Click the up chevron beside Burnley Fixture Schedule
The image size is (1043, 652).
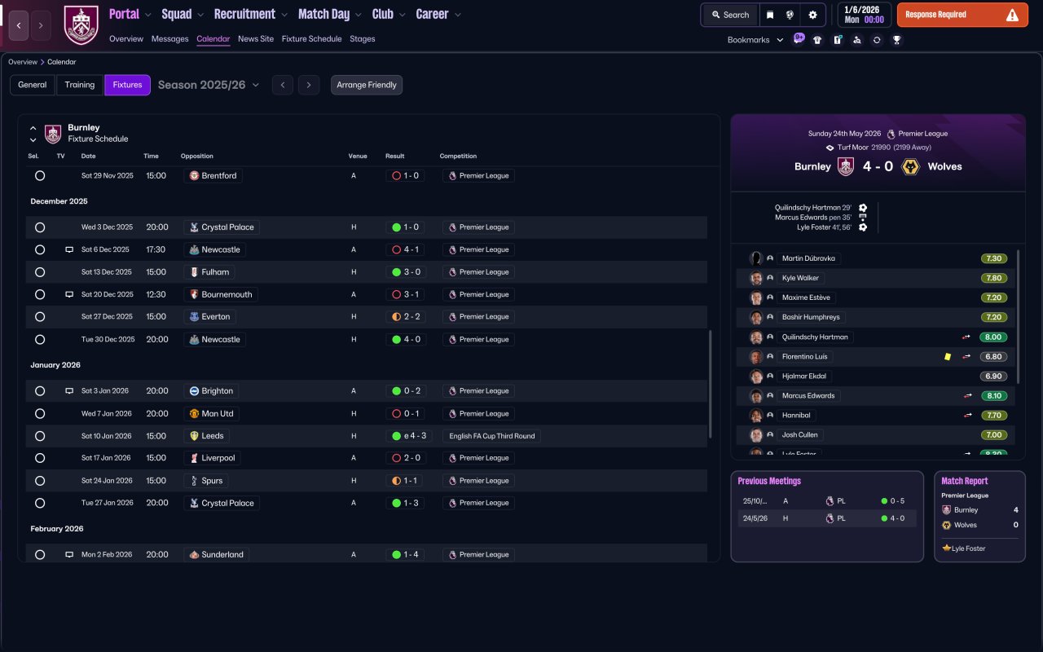[33, 128]
